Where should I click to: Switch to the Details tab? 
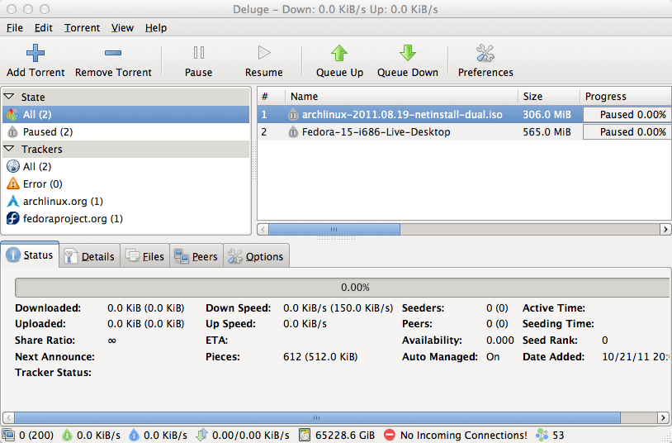89,256
